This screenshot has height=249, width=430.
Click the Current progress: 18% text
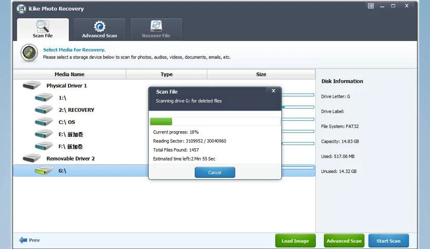(x=176, y=132)
